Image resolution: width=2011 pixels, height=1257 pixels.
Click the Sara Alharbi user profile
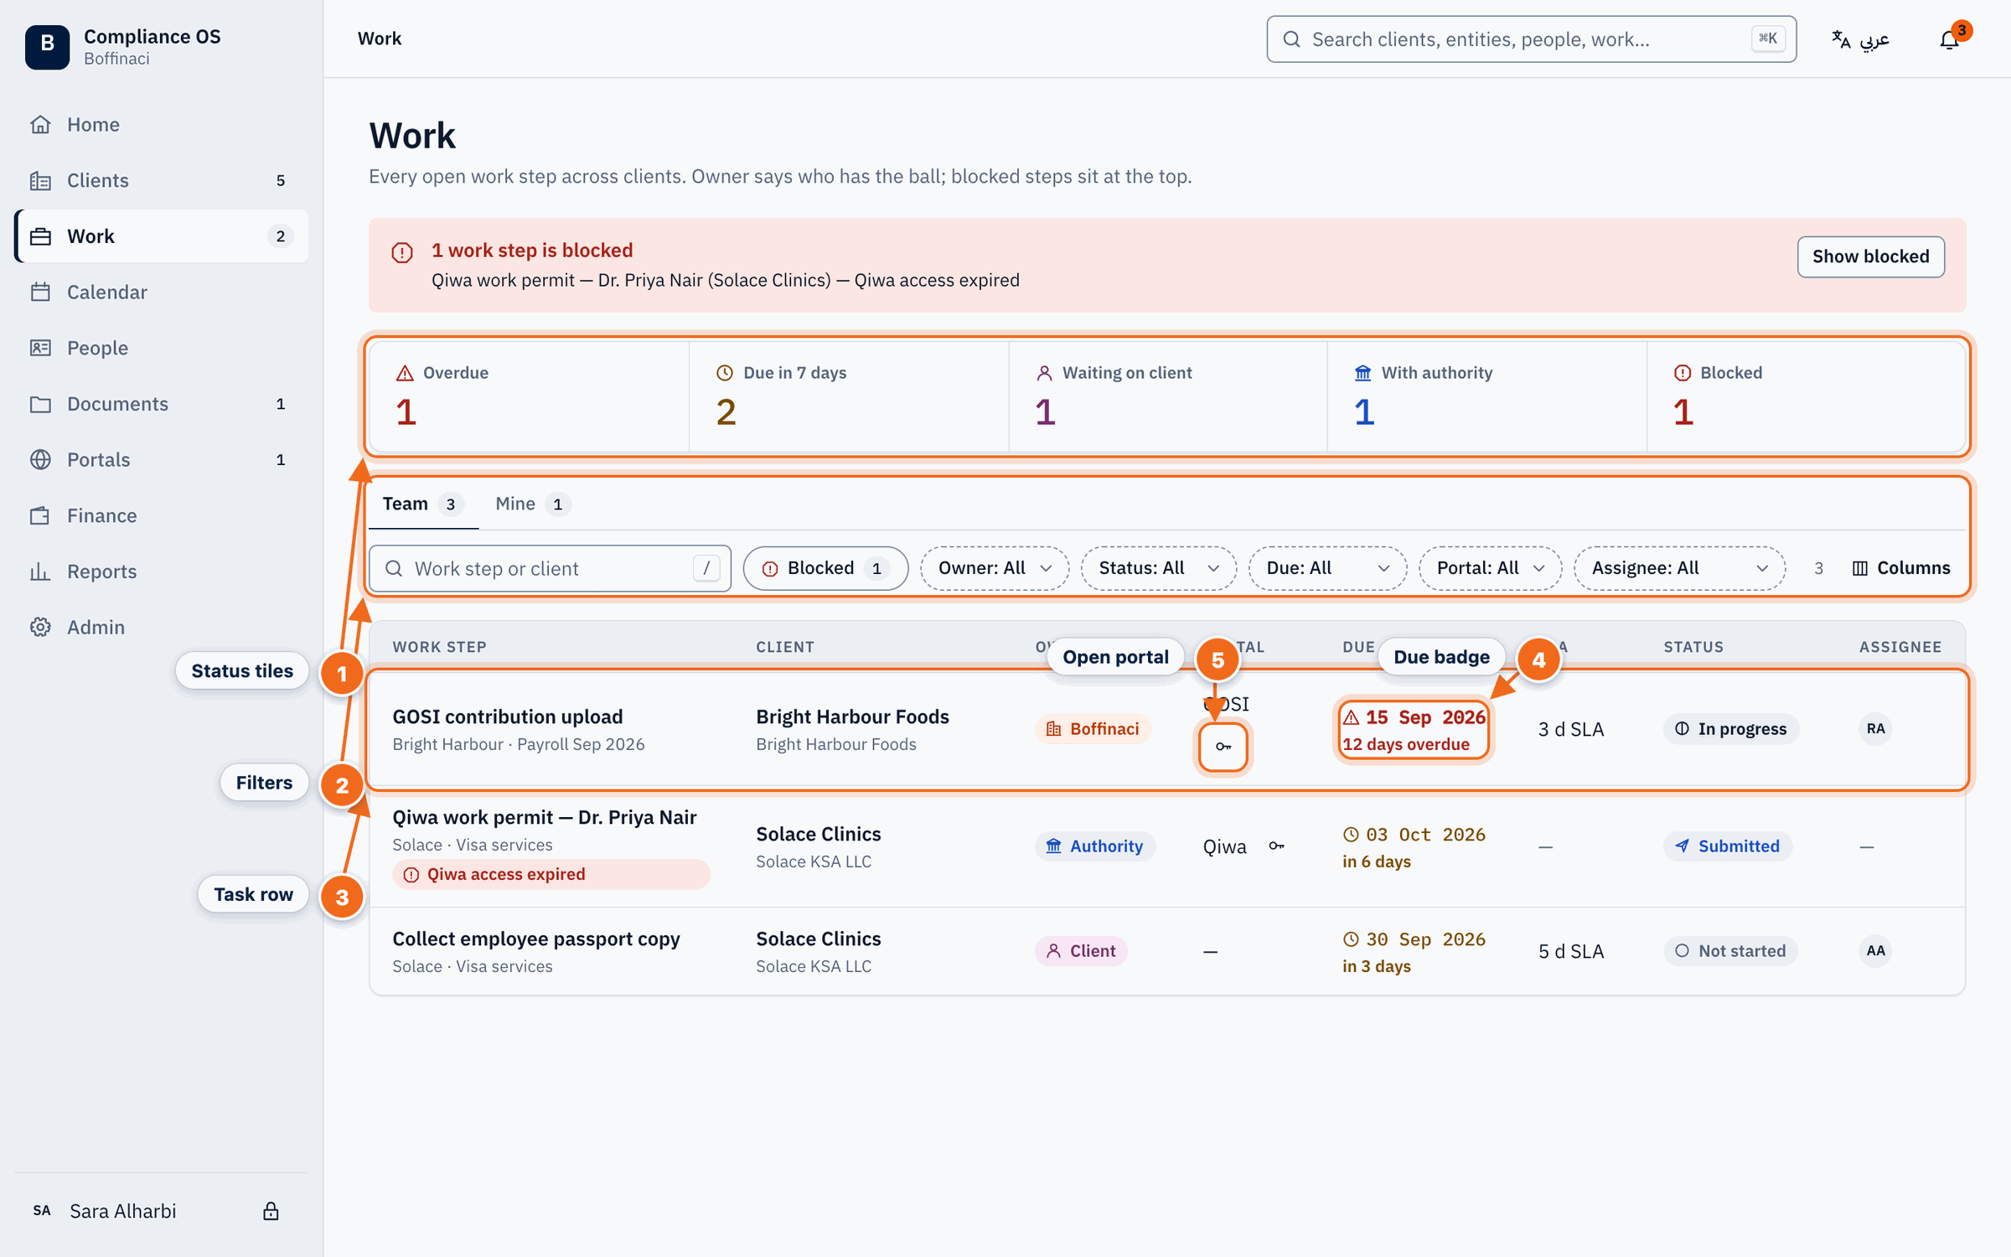122,1211
